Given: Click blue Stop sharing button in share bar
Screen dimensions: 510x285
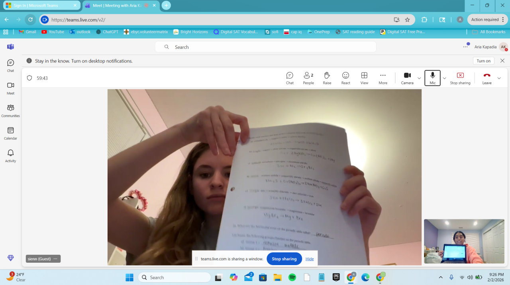Looking at the screenshot, I should tap(284, 259).
